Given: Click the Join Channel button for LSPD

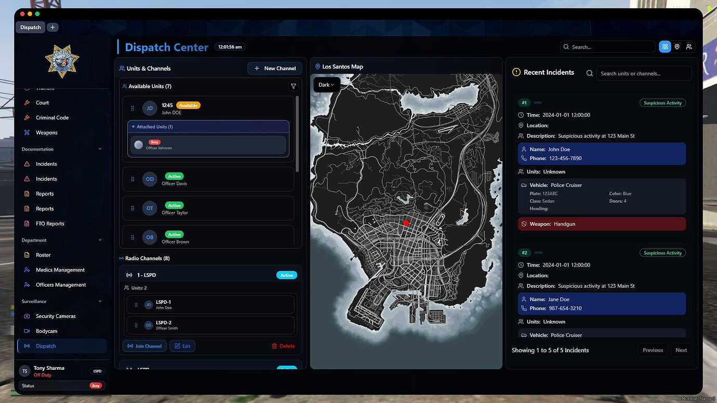Looking at the screenshot, I should point(144,345).
